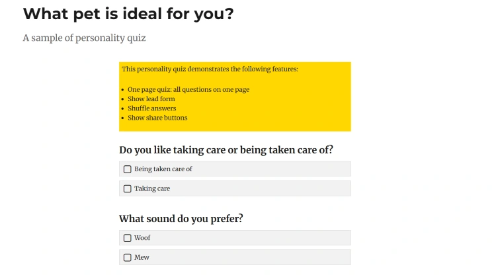Tick the 'Taking care' checkbox
Screen dimensions: 496x275
point(127,188)
